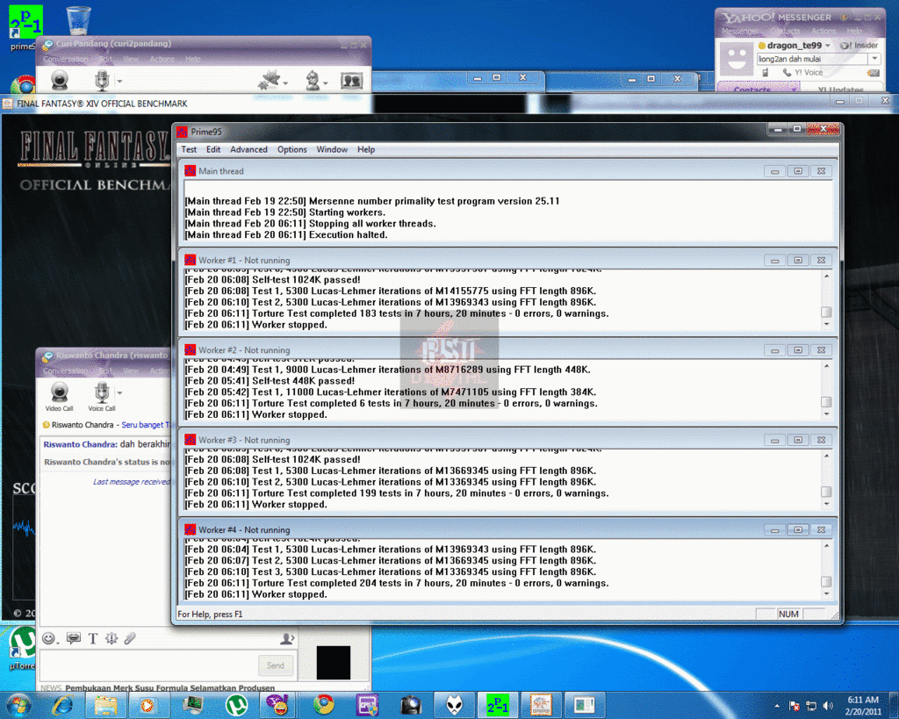The width and height of the screenshot is (899, 719).
Task: Expand the leaf IMVironment dropdown arrow
Action: click(x=285, y=83)
